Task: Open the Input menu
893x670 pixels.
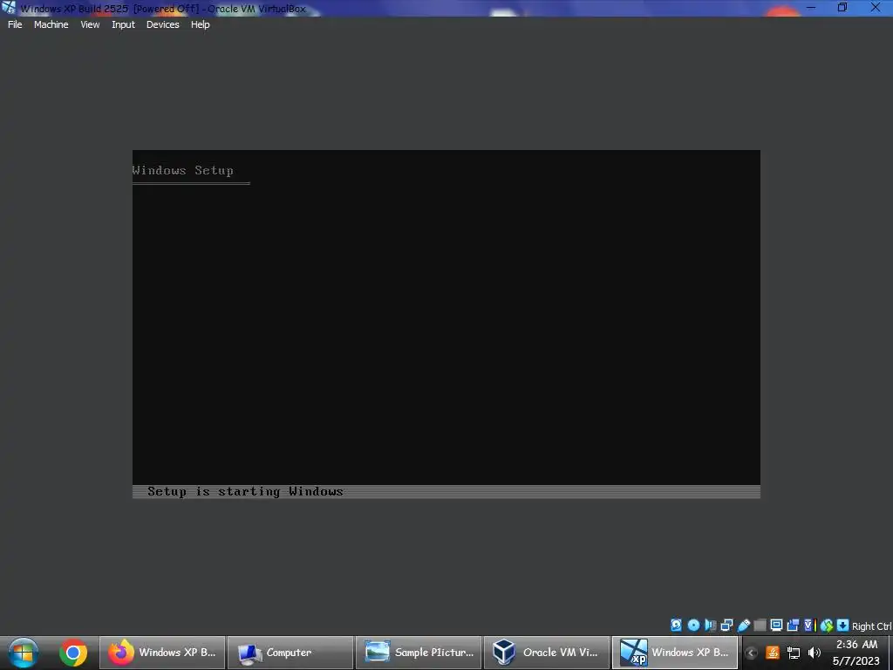Action: pyautogui.click(x=123, y=24)
